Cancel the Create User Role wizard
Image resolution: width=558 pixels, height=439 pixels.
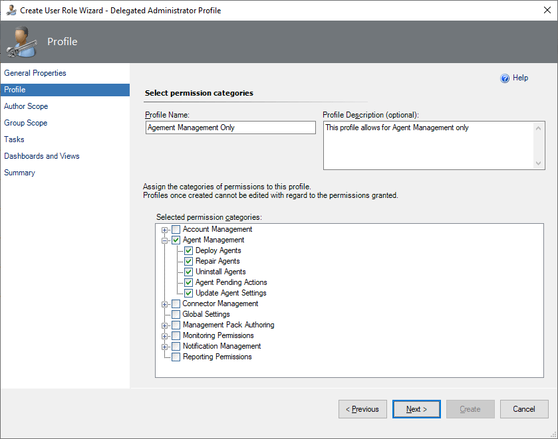pyautogui.click(x=524, y=409)
